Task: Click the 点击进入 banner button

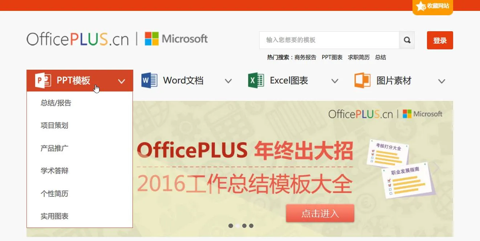Action: pyautogui.click(x=320, y=213)
